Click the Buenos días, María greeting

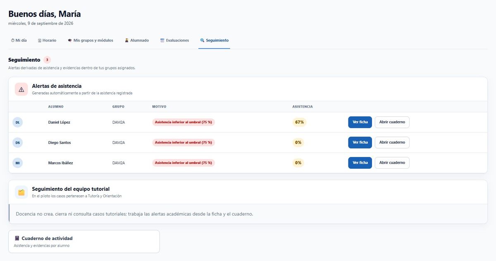click(45, 14)
